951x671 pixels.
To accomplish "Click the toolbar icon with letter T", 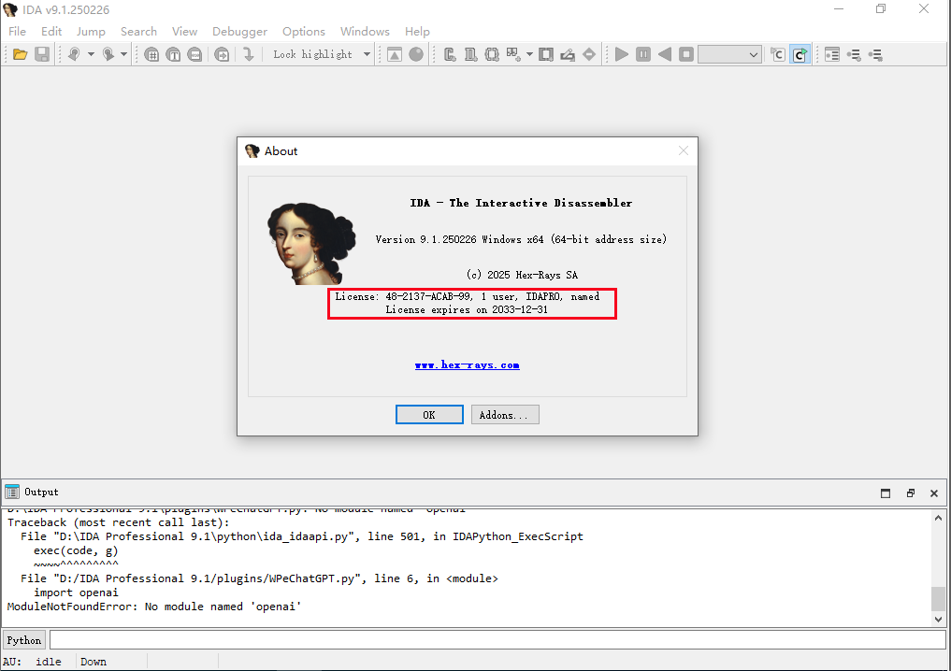I will [x=173, y=54].
